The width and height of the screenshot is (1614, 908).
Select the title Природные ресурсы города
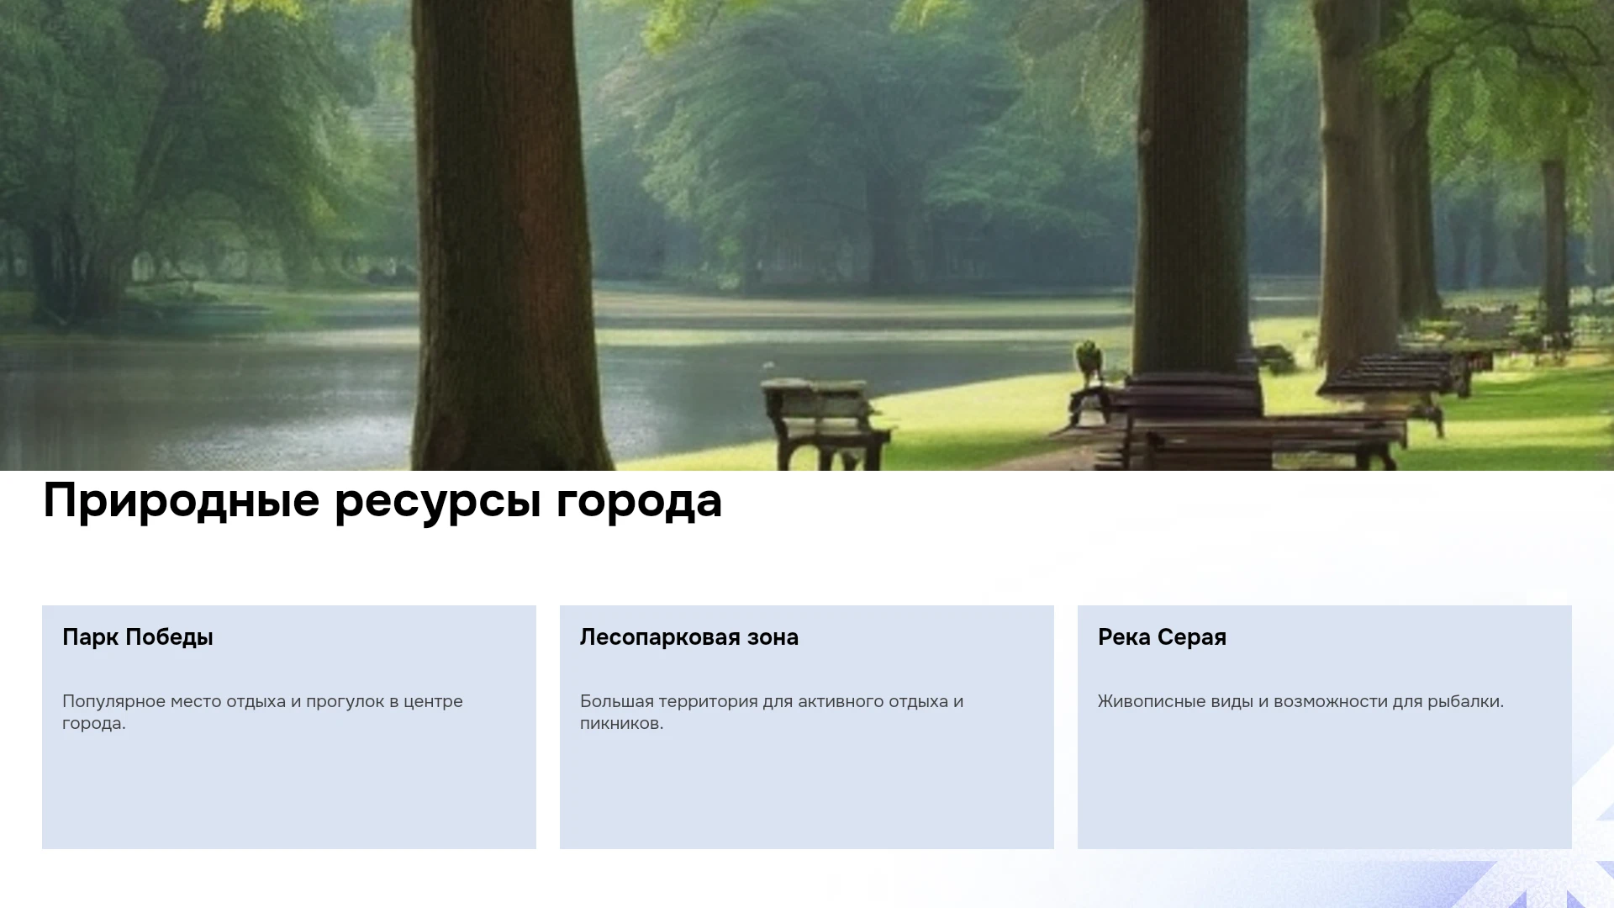point(382,501)
